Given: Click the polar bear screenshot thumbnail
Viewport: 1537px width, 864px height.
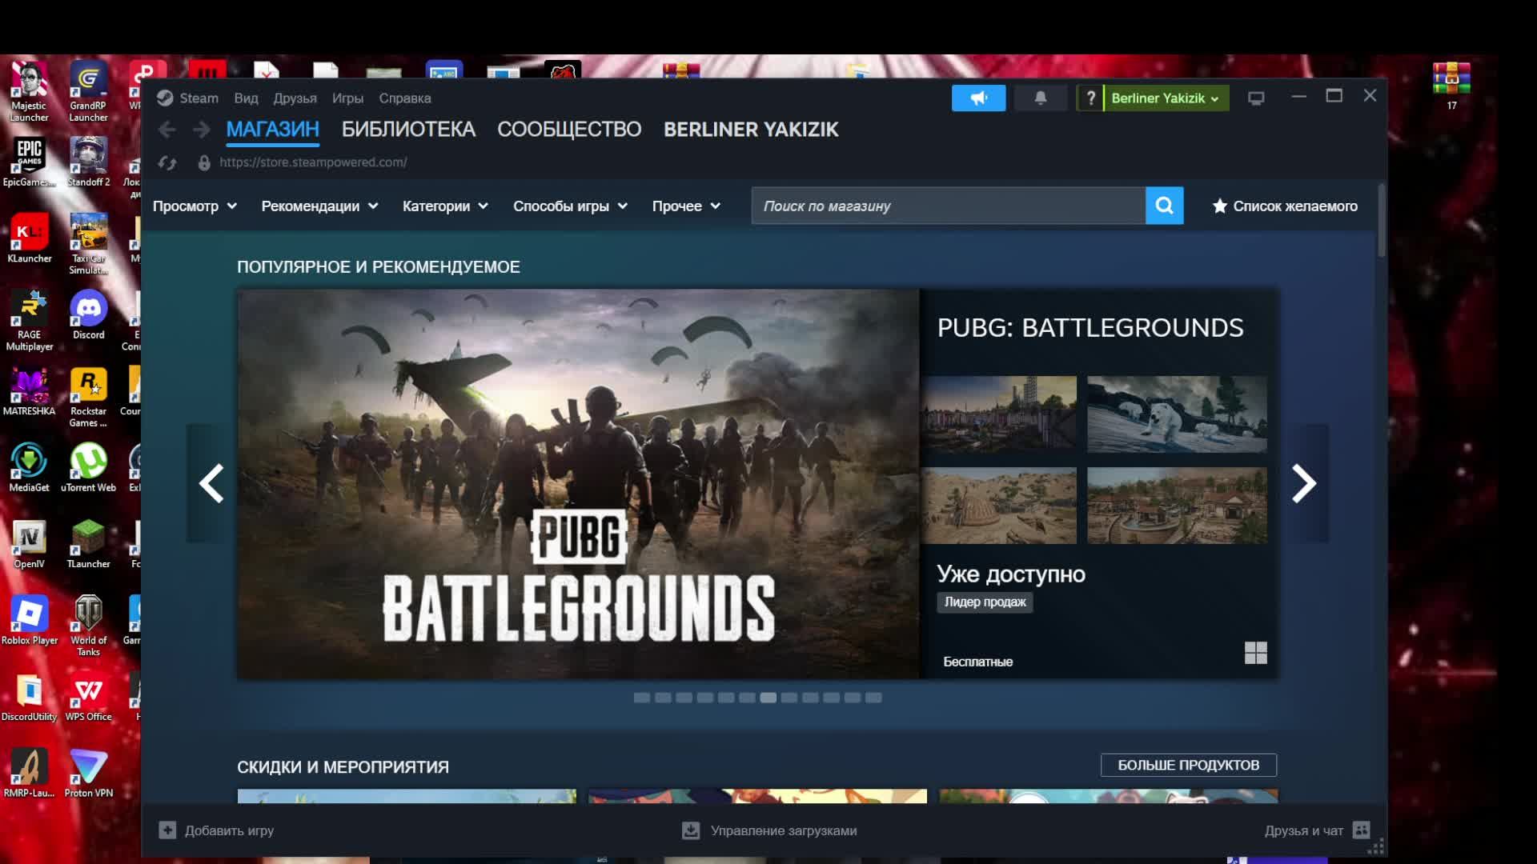Looking at the screenshot, I should click(x=1177, y=414).
